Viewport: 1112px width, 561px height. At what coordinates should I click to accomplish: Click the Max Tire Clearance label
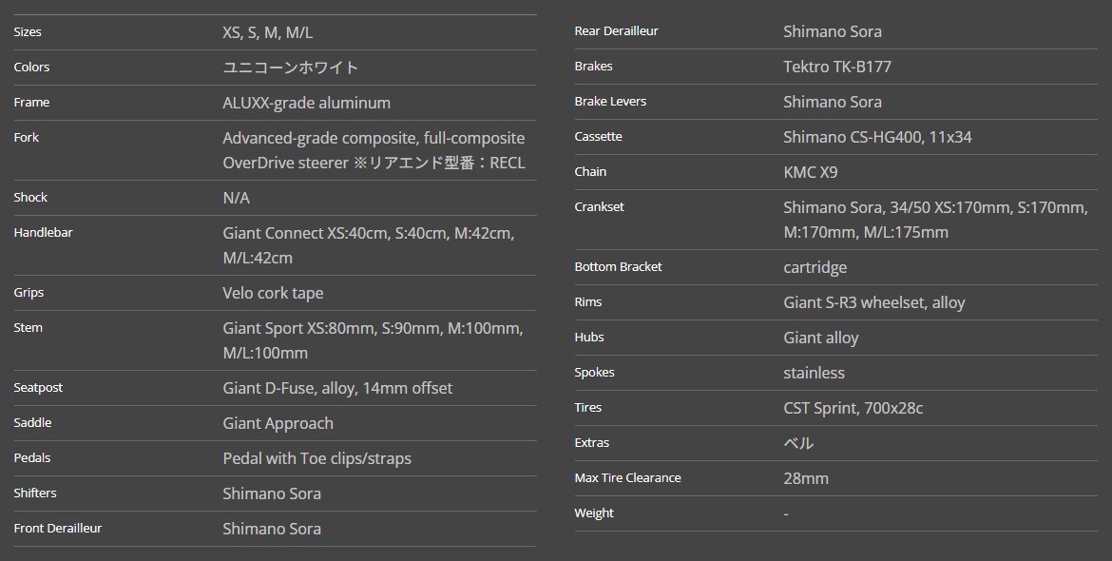(x=627, y=478)
